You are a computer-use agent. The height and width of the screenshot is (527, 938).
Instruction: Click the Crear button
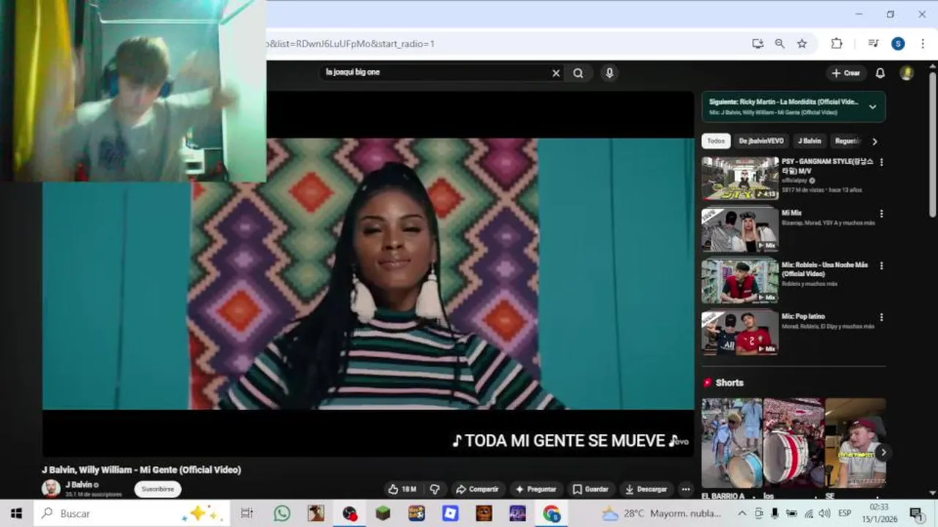(x=846, y=73)
